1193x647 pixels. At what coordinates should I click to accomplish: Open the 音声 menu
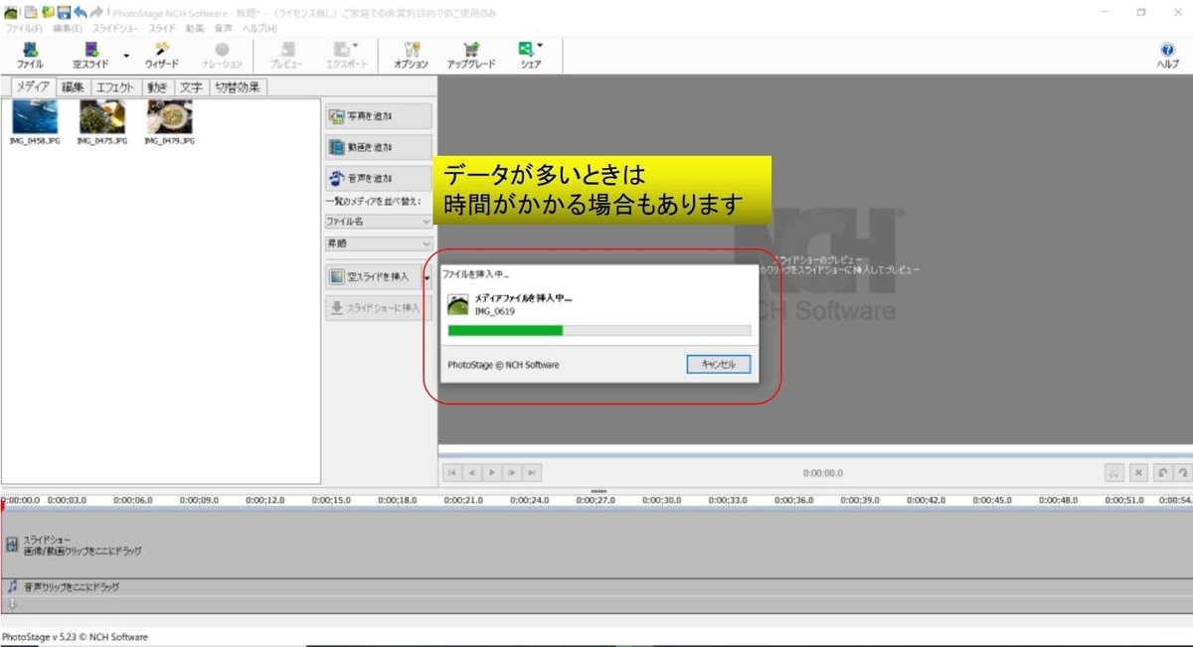pyautogui.click(x=225, y=29)
